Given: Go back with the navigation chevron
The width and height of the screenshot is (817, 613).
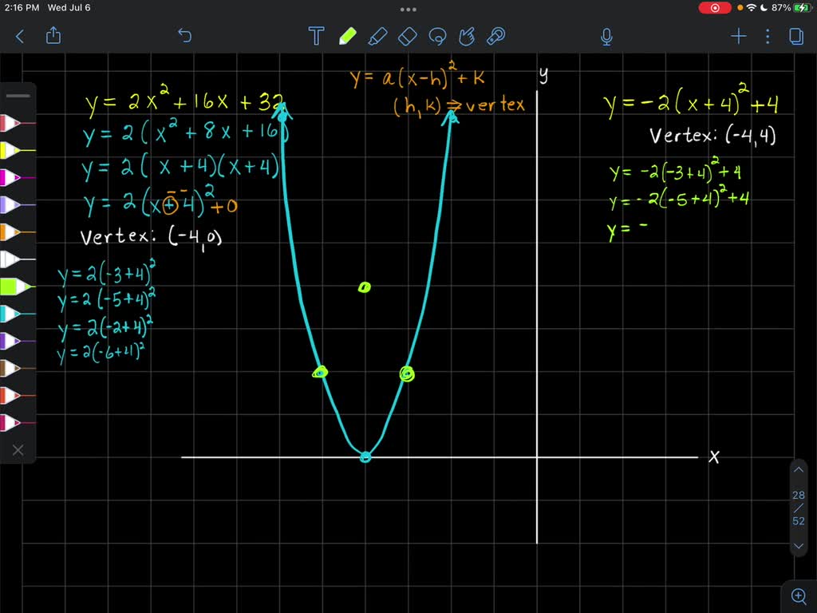Looking at the screenshot, I should 20,36.
